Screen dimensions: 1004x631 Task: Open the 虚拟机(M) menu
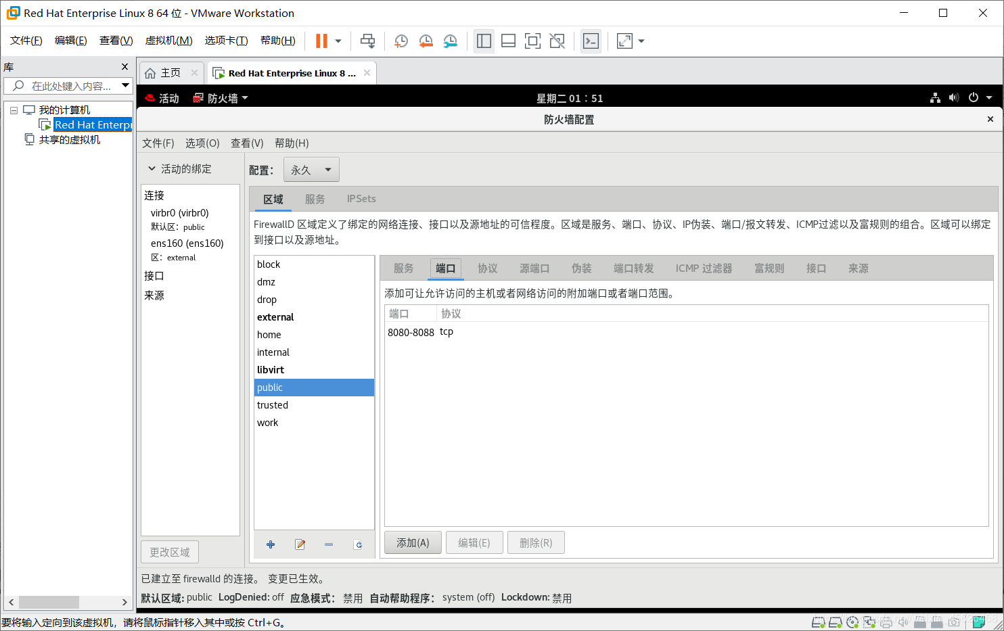[x=169, y=41]
